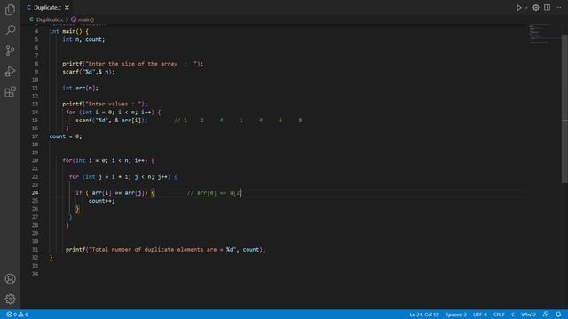The image size is (568, 319).
Task: Expand the run options dropdown arrow
Action: tap(526, 8)
